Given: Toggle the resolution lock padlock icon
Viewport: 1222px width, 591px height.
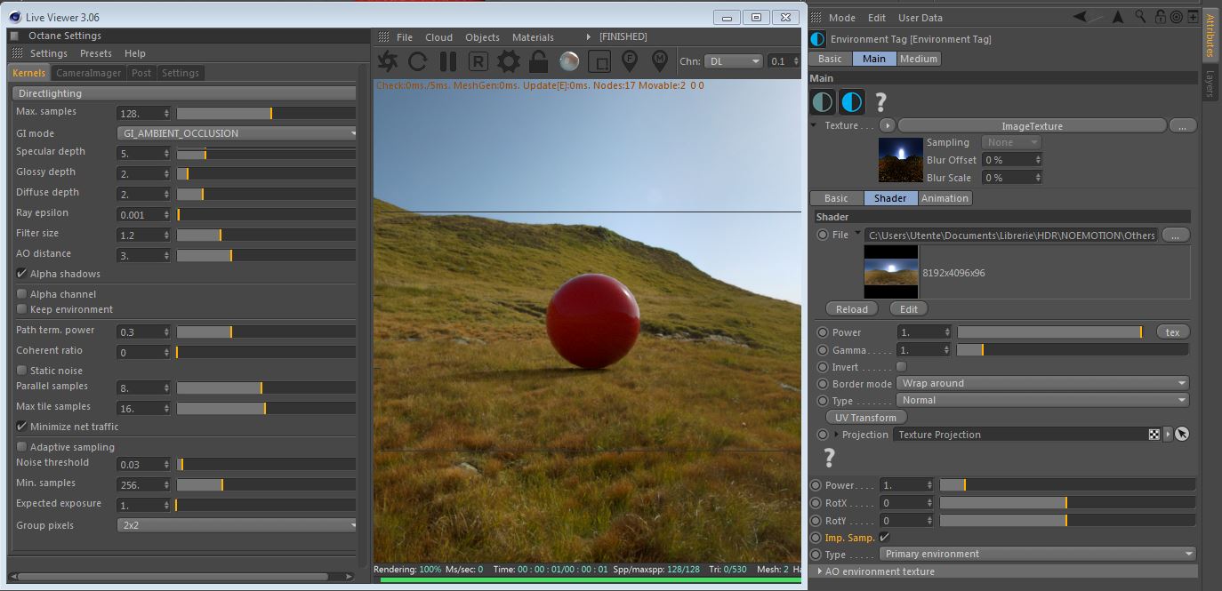Looking at the screenshot, I should pos(538,61).
